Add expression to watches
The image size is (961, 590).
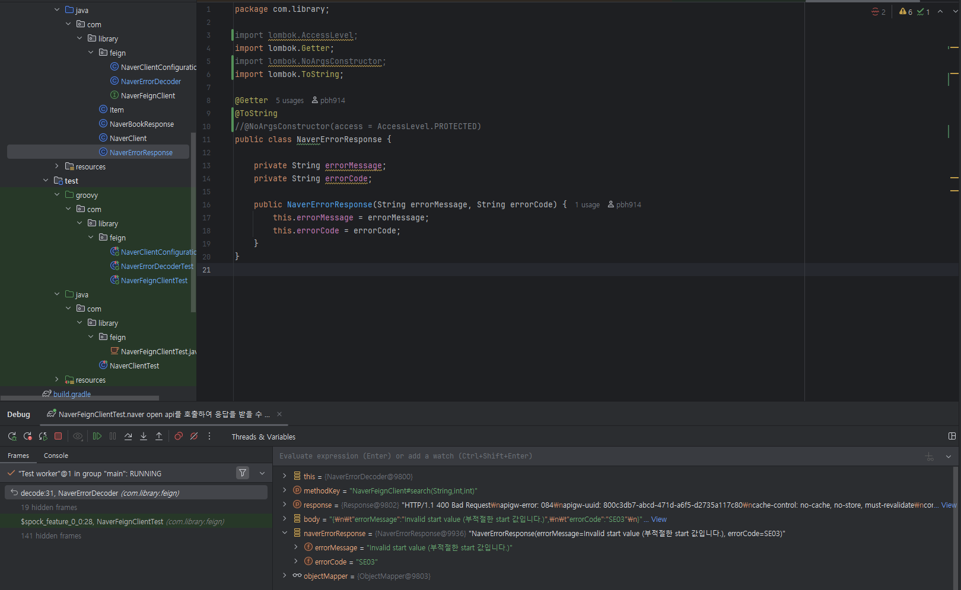[x=930, y=457]
